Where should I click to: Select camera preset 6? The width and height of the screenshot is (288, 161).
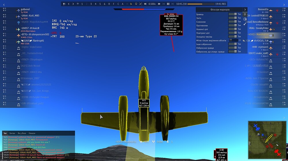105,4
